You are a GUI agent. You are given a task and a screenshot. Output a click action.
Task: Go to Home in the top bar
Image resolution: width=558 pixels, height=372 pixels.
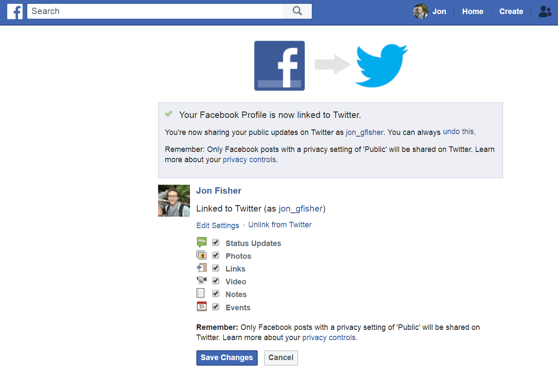(x=473, y=11)
